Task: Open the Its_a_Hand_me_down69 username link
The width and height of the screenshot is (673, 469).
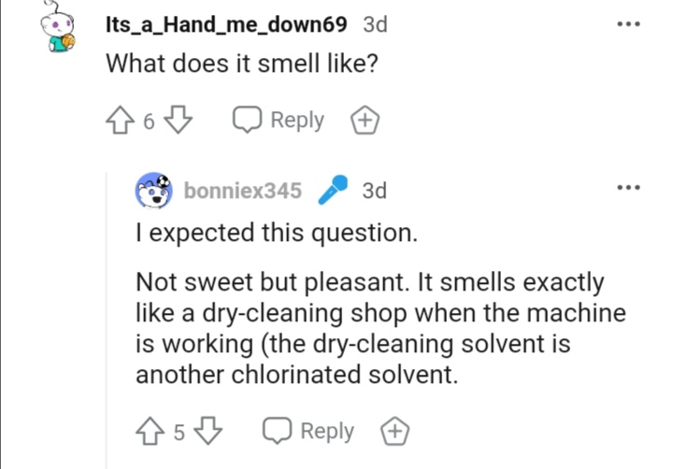Action: (226, 24)
